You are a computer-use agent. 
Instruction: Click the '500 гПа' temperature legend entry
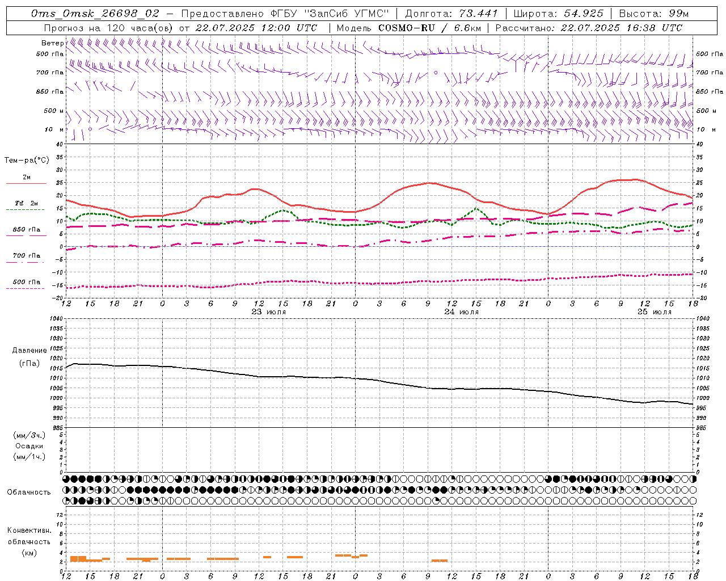click(x=27, y=282)
